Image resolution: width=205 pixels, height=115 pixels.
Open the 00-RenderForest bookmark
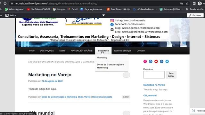[x=145, y=9]
